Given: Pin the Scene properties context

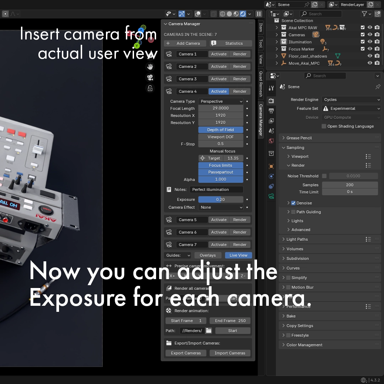Looking at the screenshot, I should pyautogui.click(x=378, y=87).
